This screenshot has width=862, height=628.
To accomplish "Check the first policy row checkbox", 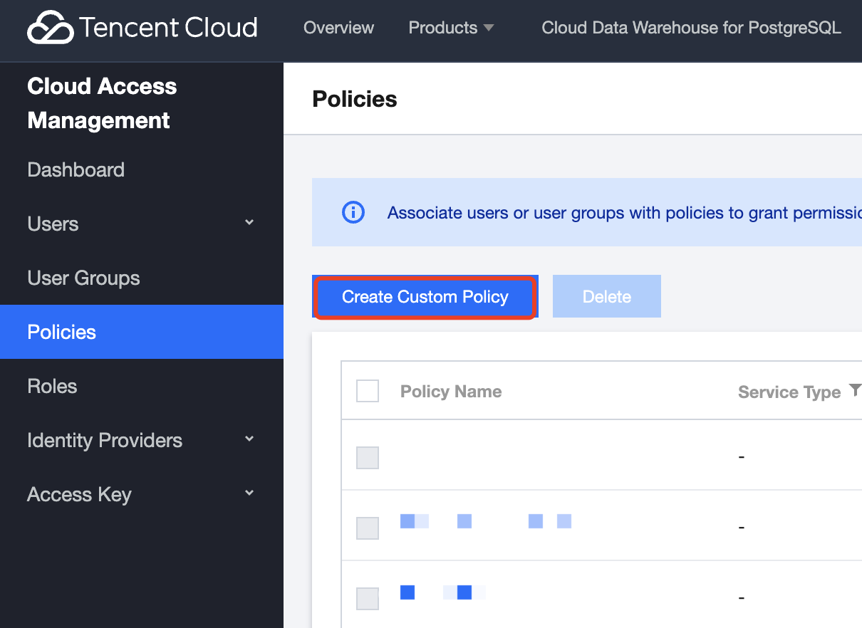I will pyautogui.click(x=368, y=457).
